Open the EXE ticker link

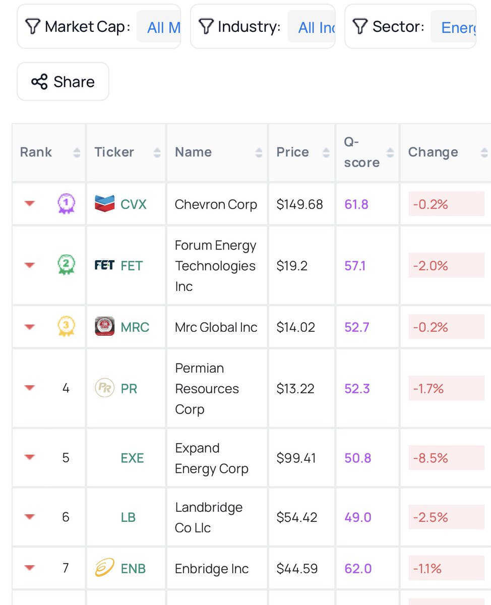click(132, 458)
